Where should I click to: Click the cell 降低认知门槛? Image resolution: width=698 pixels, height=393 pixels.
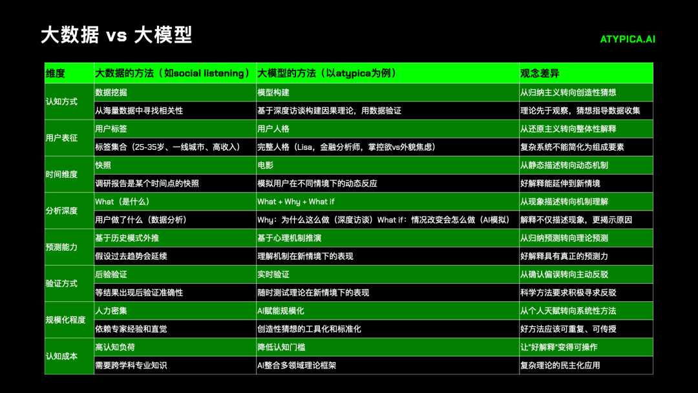pos(387,346)
